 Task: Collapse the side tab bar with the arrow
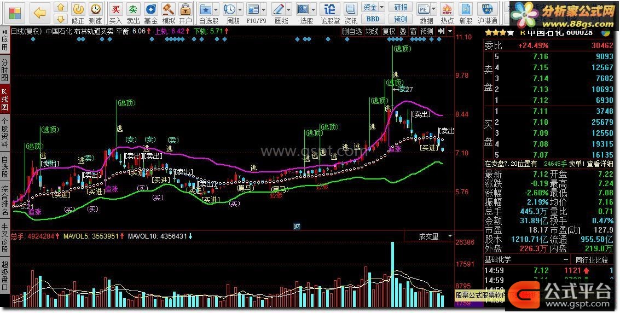[x=4, y=31]
